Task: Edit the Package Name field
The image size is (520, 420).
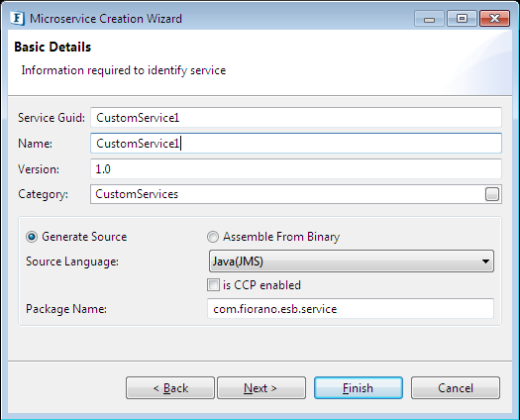Action: [x=351, y=309]
